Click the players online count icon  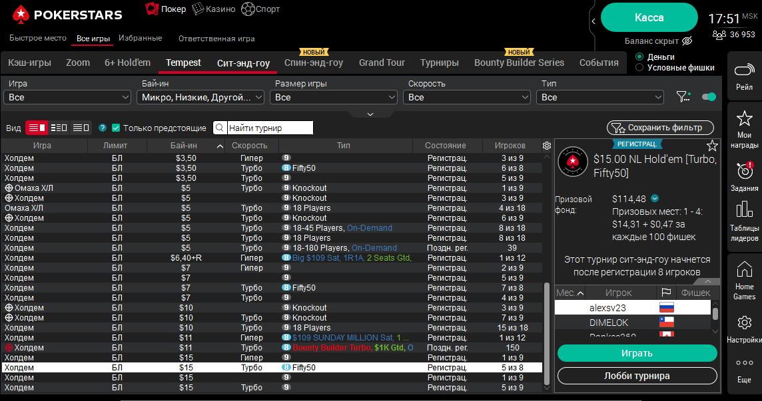point(719,35)
